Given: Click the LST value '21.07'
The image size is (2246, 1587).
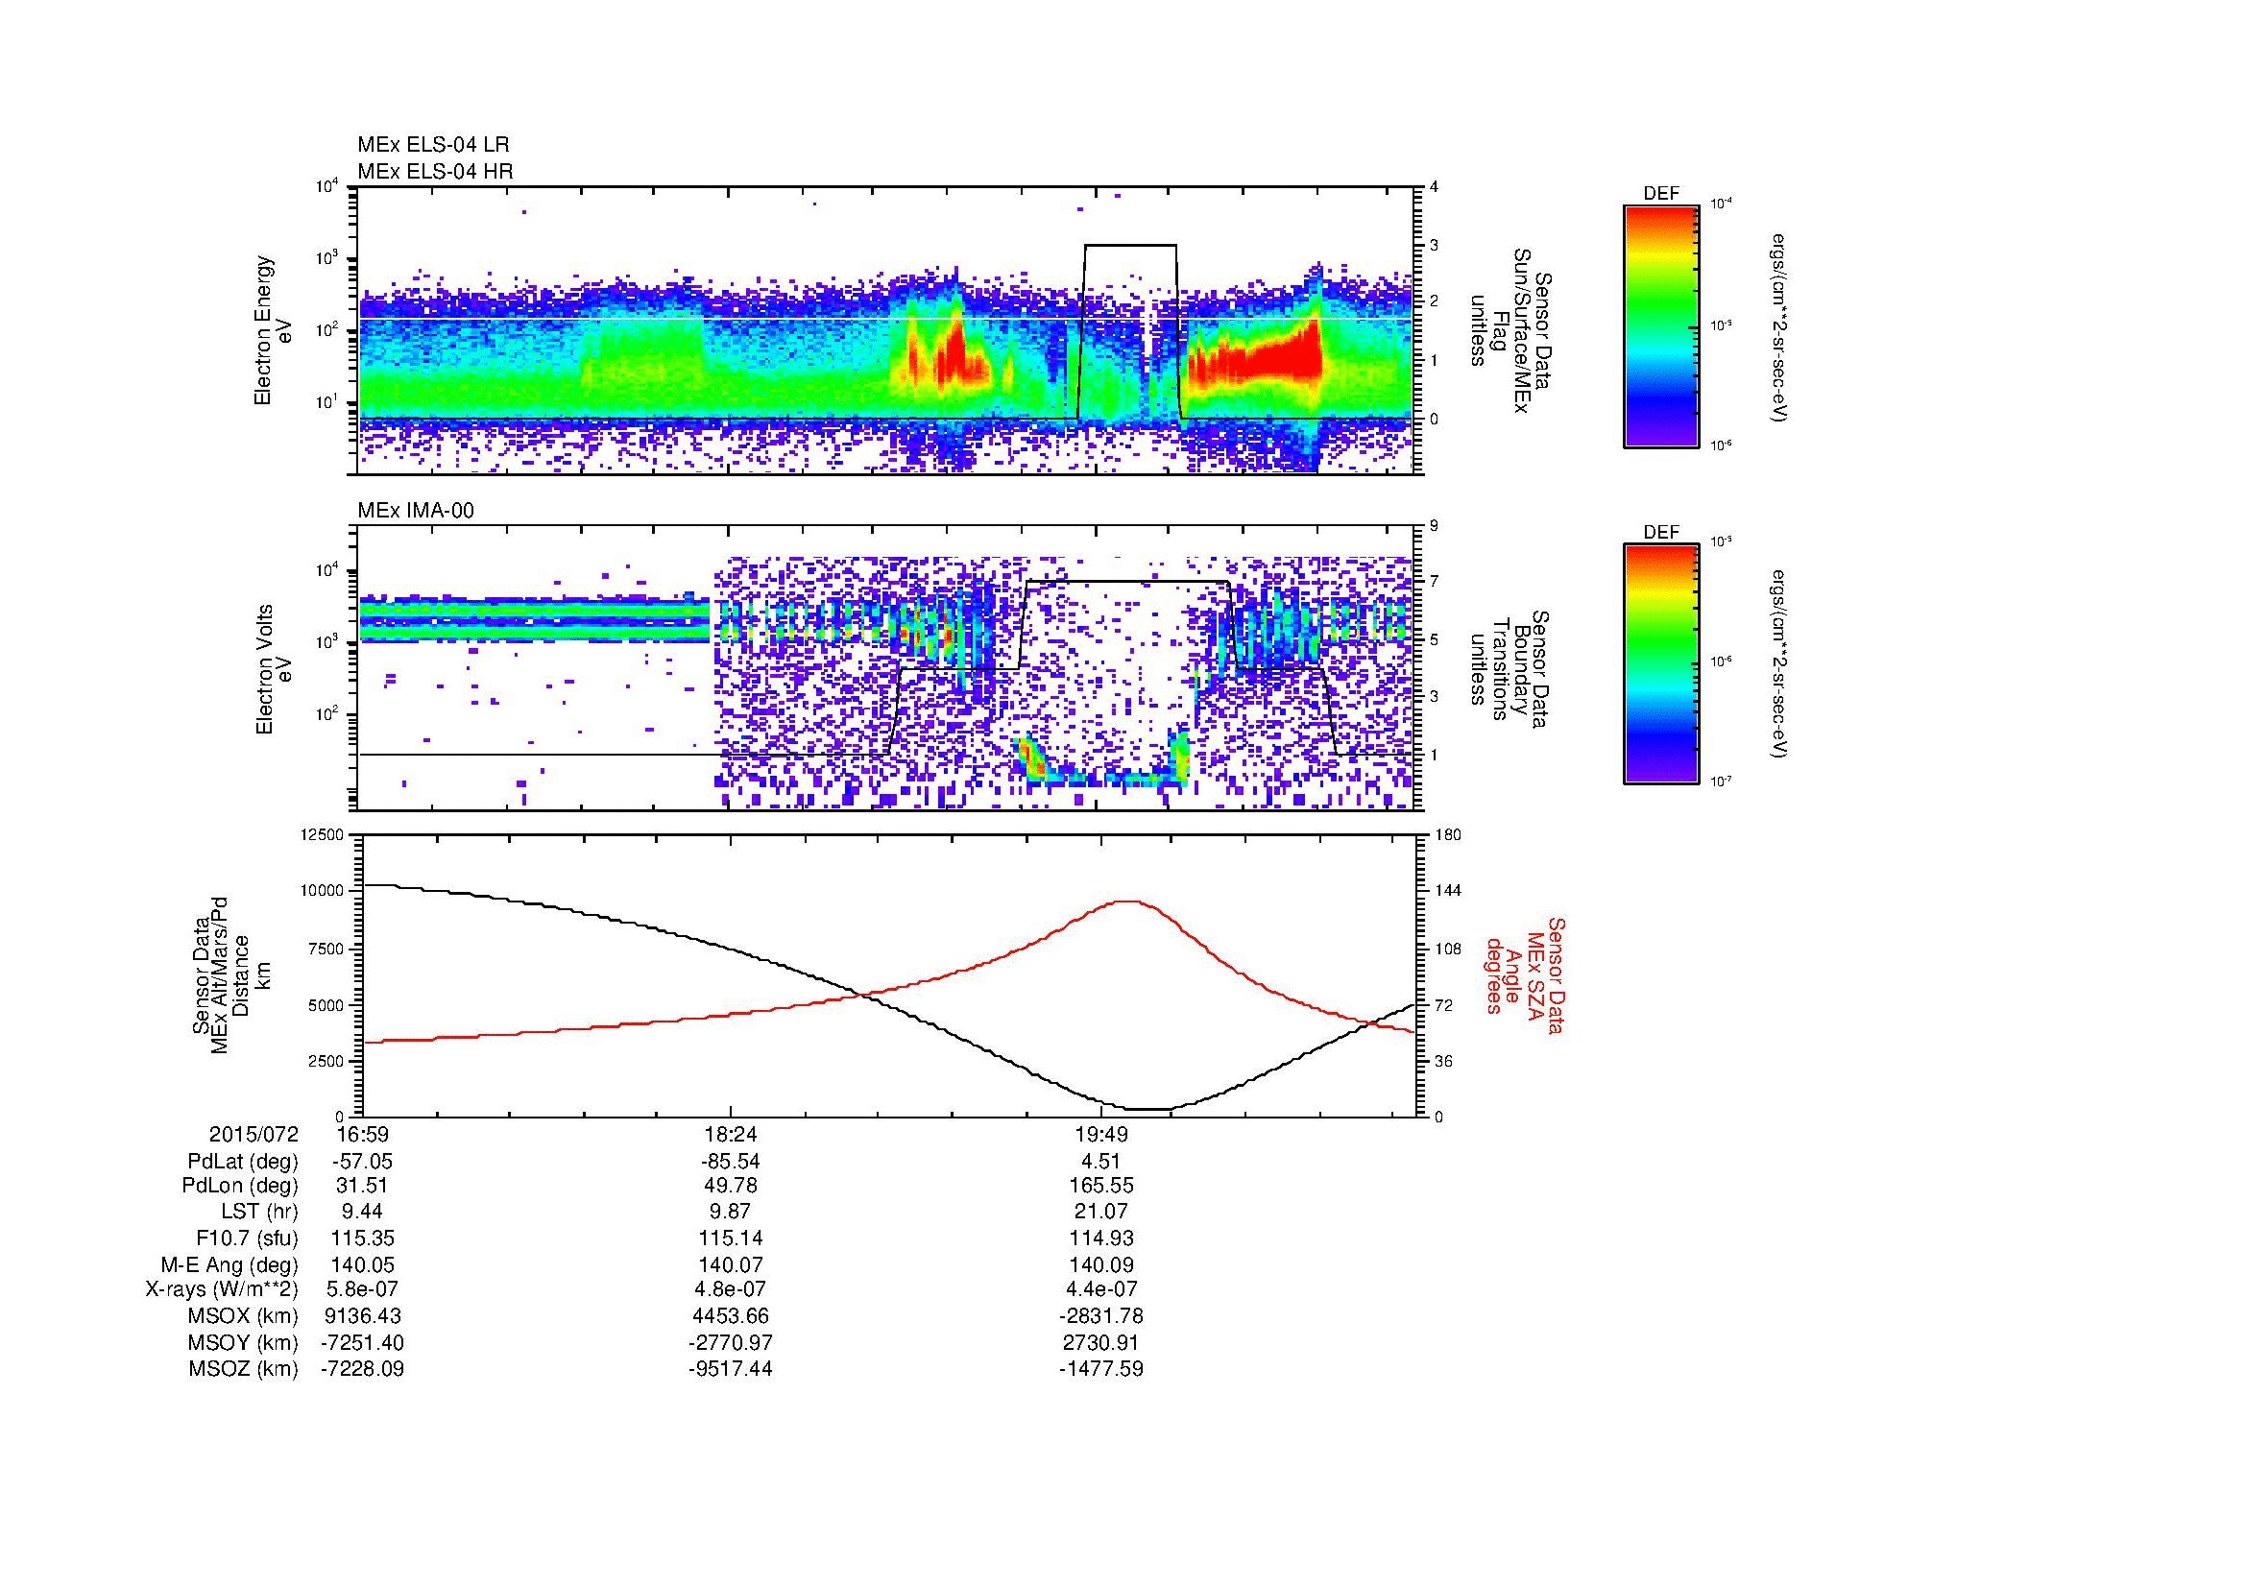Looking at the screenshot, I should click(1100, 1212).
